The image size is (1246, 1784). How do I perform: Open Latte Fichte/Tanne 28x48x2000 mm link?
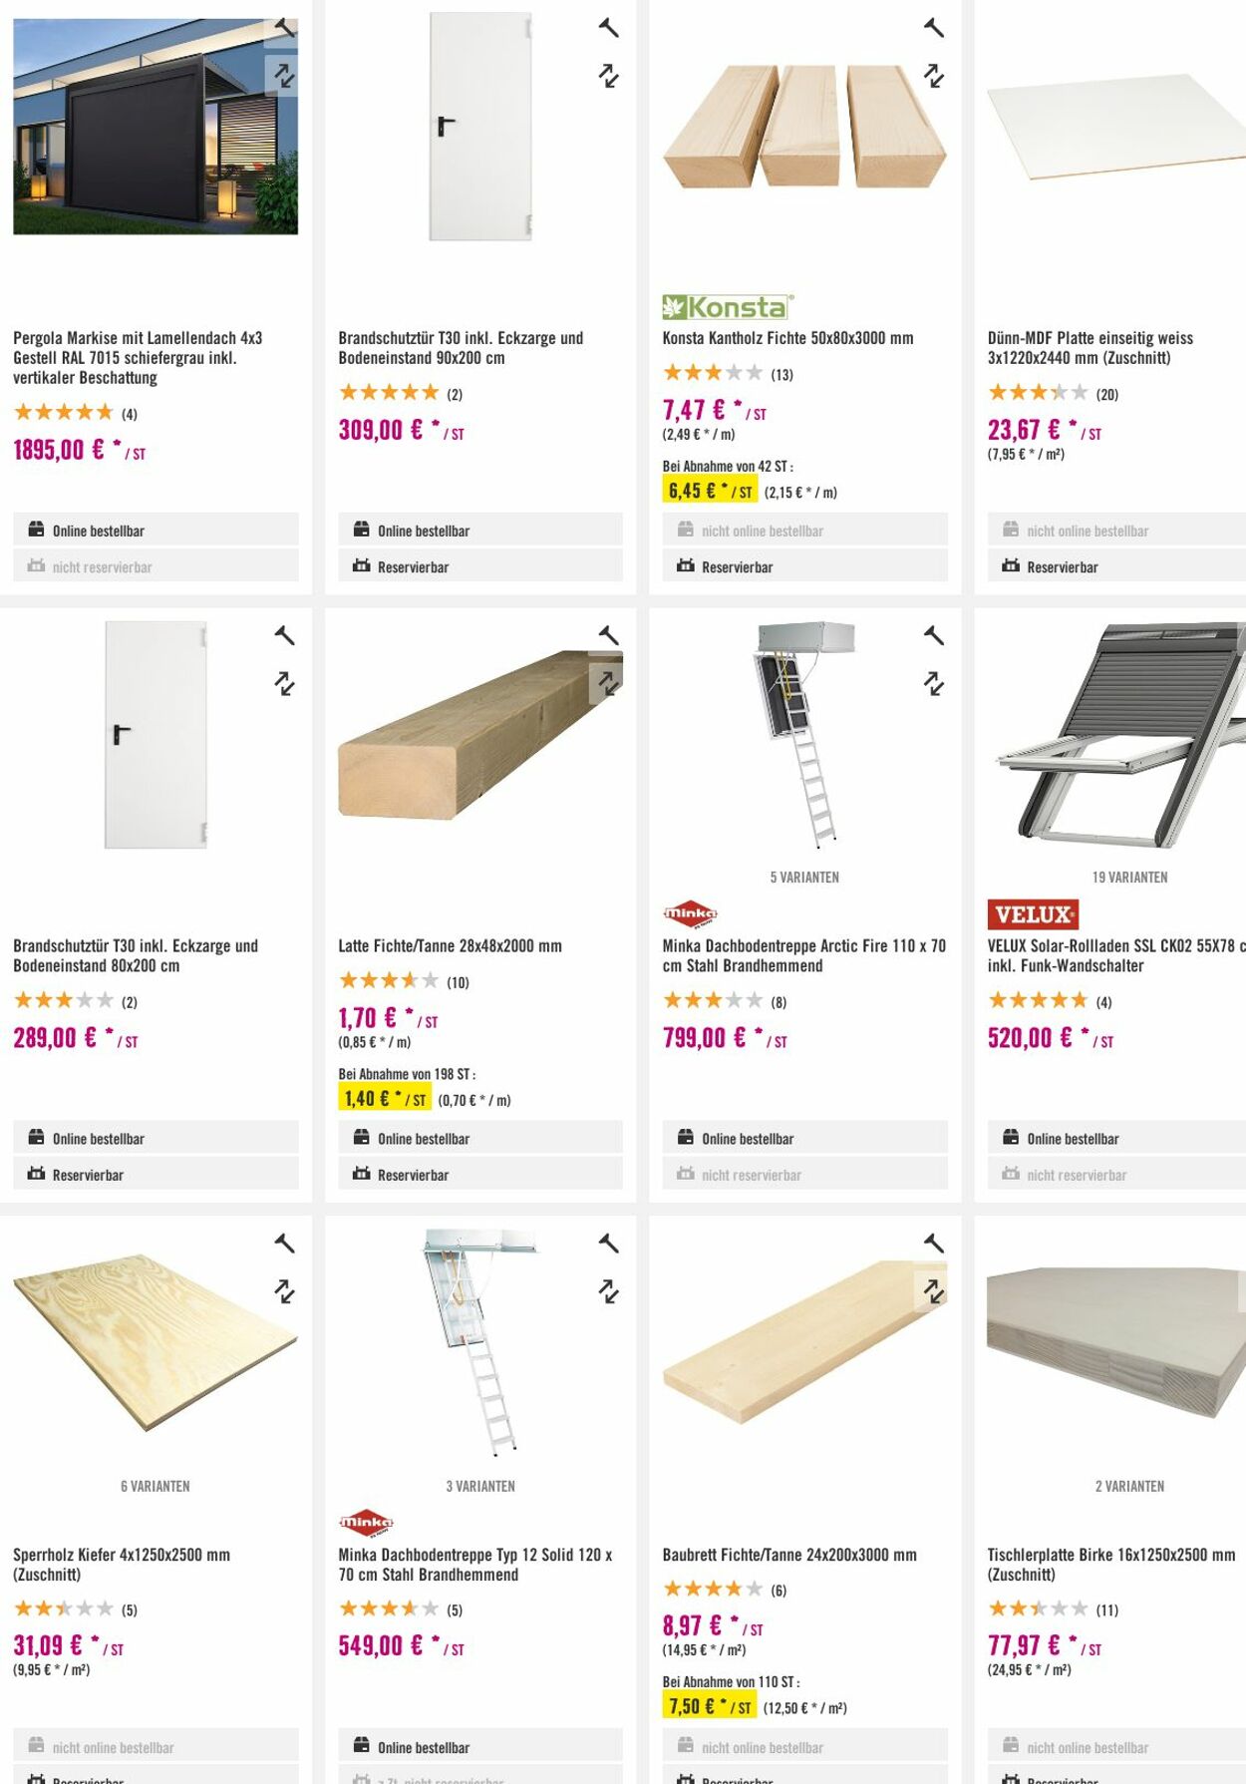tap(450, 945)
